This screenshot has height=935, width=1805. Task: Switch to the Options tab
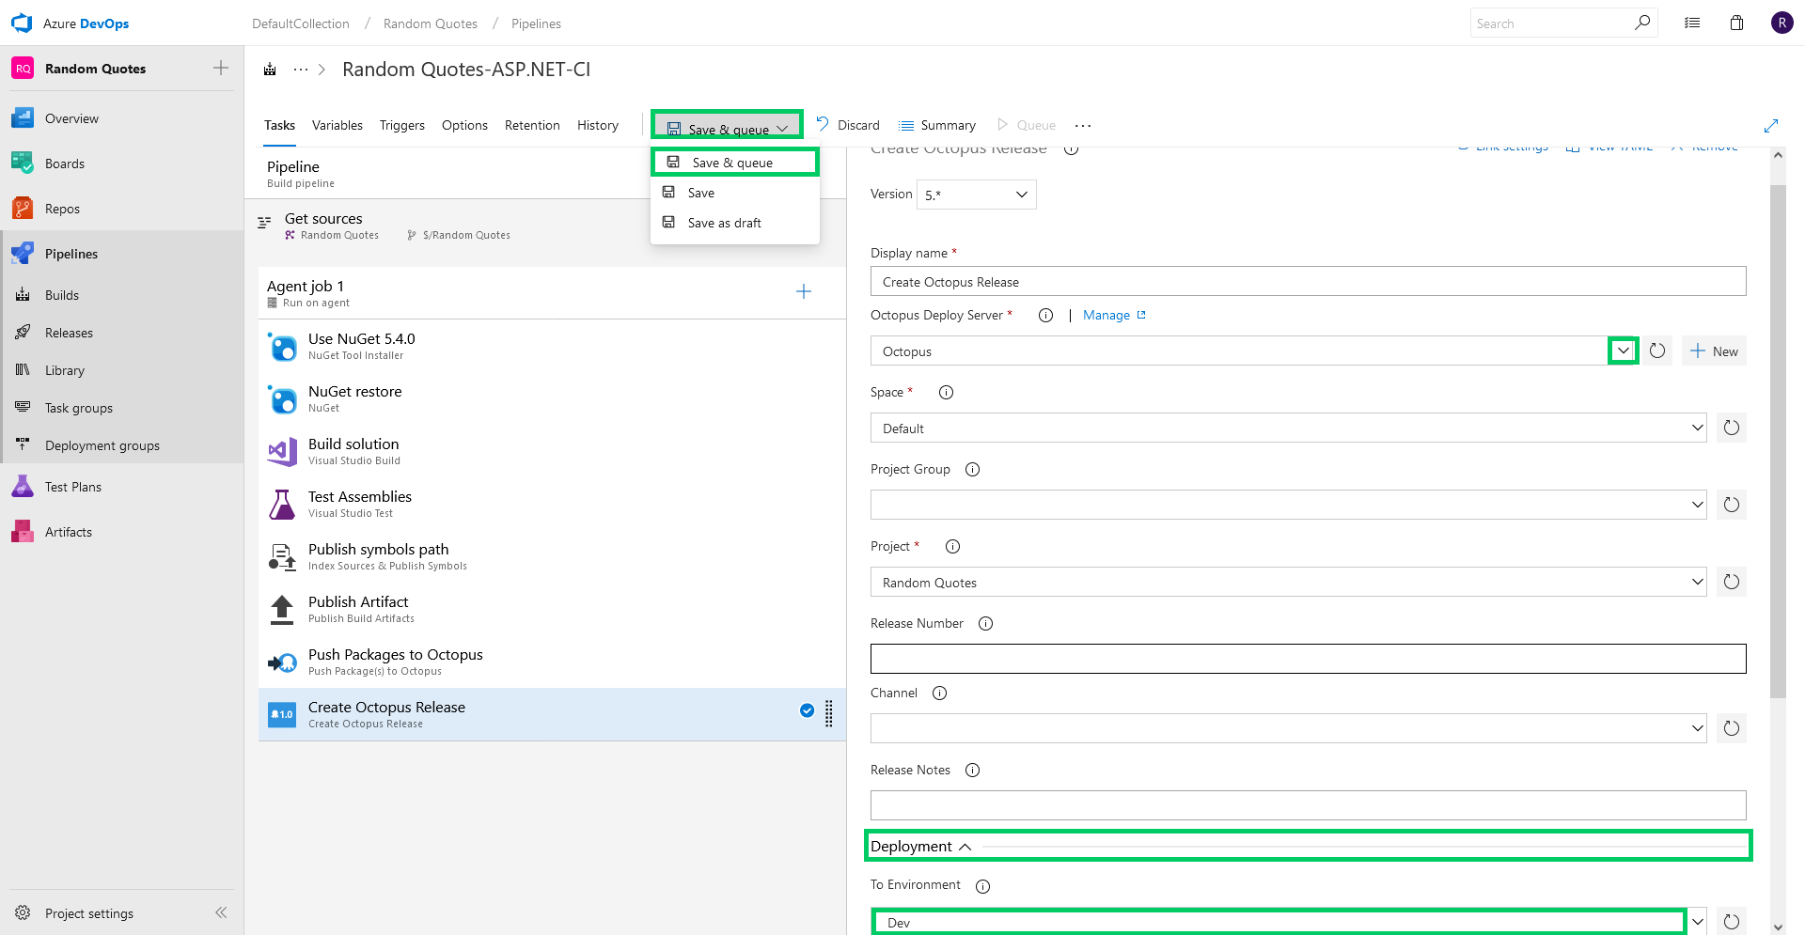pos(464,125)
